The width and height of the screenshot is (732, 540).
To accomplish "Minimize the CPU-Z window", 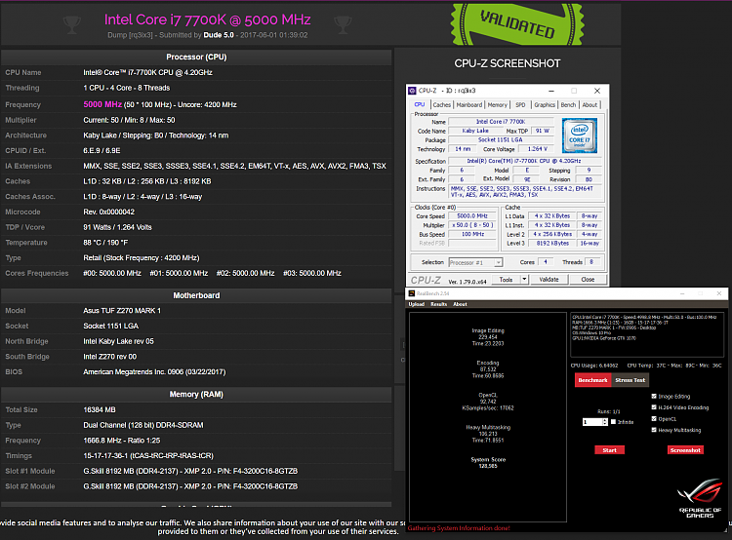I will [551, 91].
